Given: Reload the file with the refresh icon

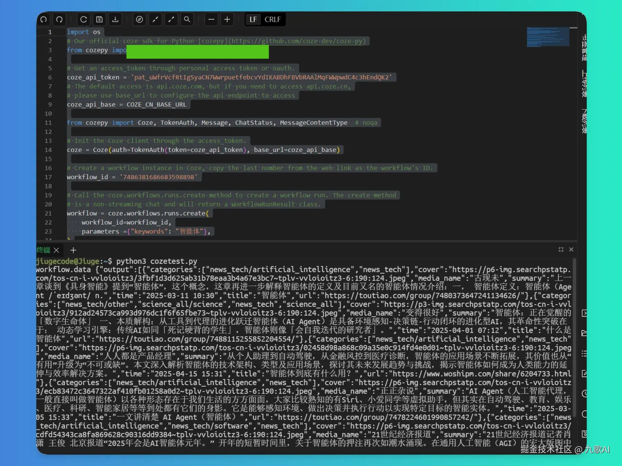Looking at the screenshot, I should point(84,20).
